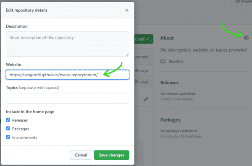Open the Readme link in About
The height and width of the screenshot is (166, 252).
coord(176,62)
